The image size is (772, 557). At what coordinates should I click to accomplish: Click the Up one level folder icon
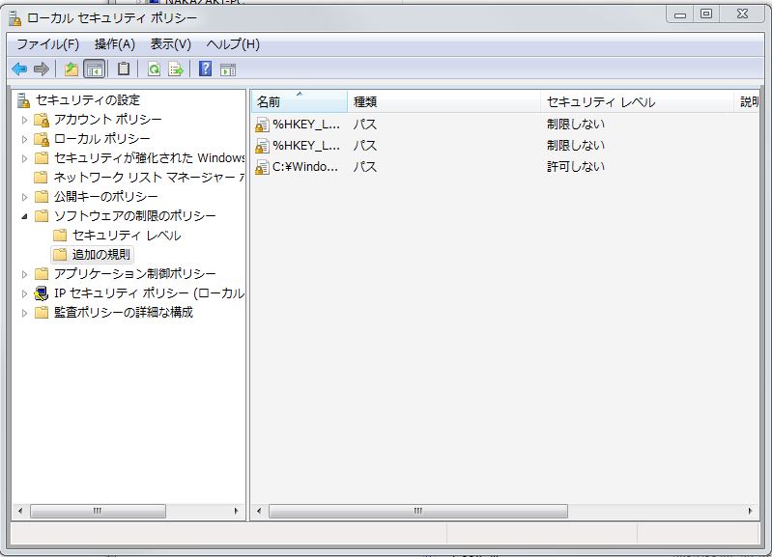pos(71,69)
